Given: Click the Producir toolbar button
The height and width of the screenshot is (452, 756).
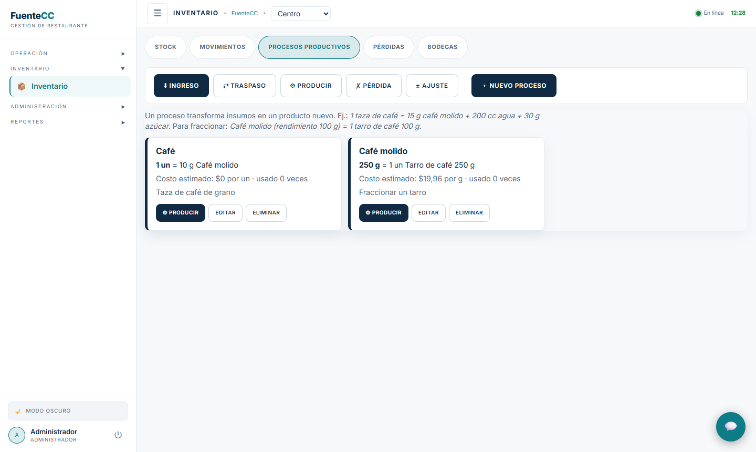Looking at the screenshot, I should pos(311,86).
